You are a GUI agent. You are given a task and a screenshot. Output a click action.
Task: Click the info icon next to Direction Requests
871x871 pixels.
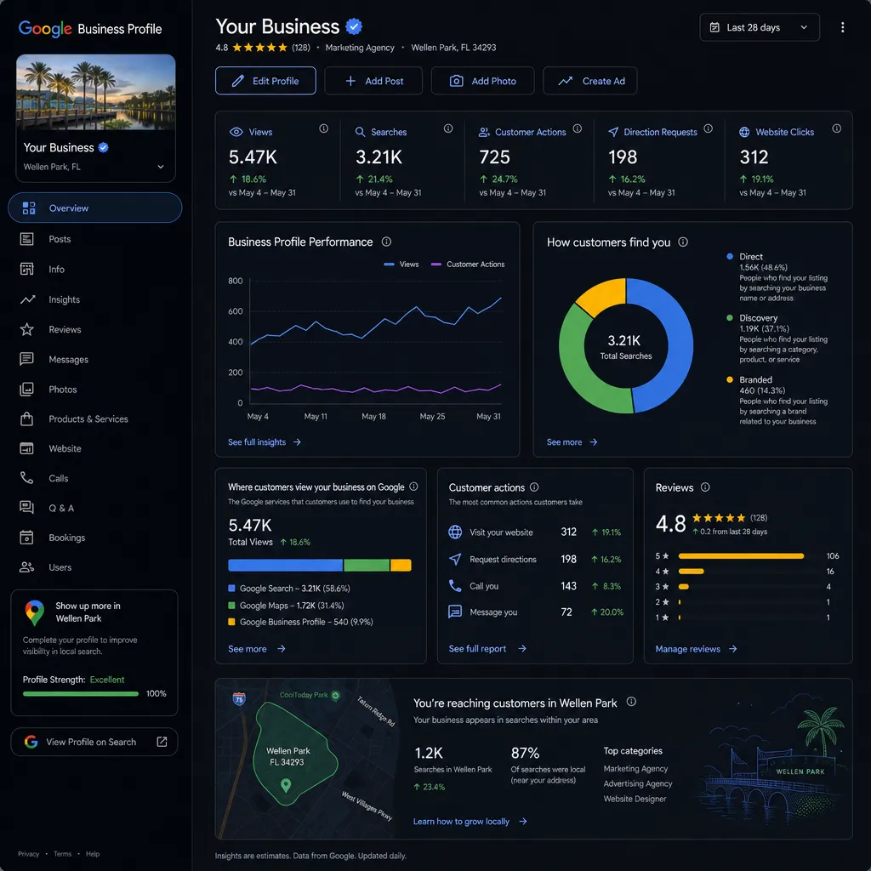[708, 129]
